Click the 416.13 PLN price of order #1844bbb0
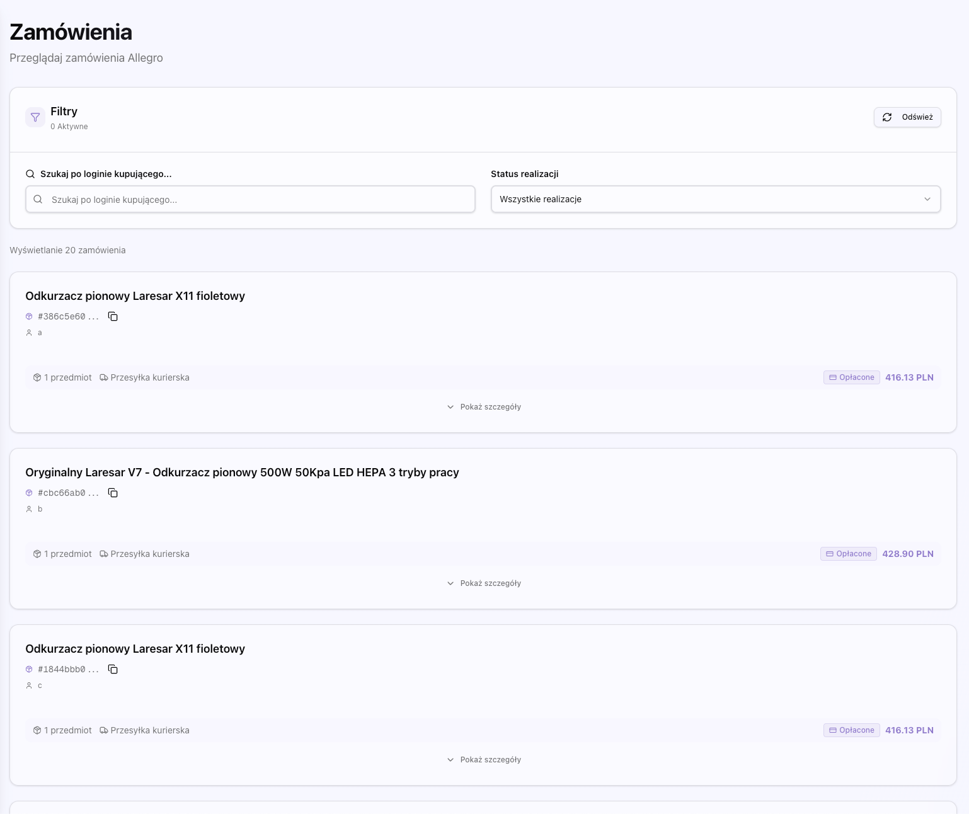 click(909, 730)
